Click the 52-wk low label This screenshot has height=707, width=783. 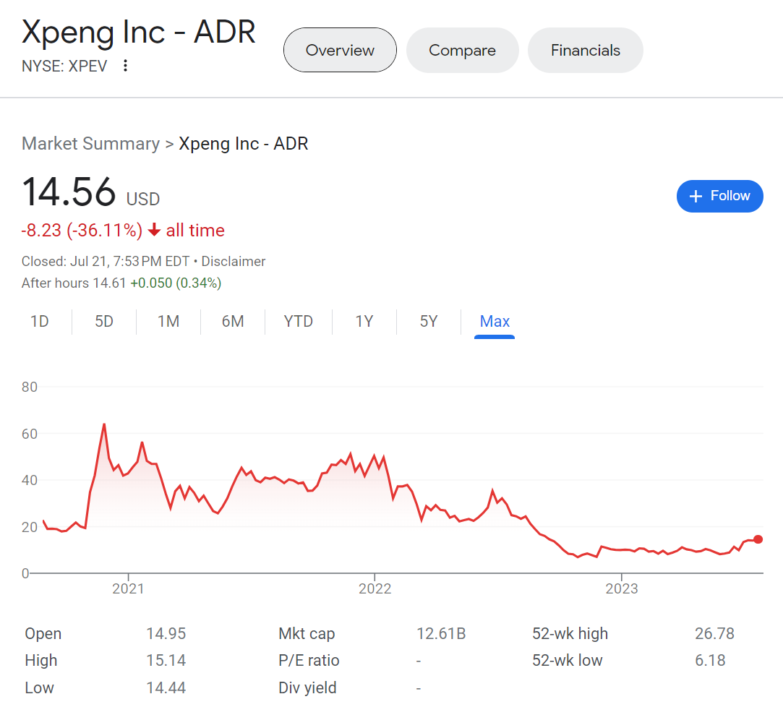point(568,661)
